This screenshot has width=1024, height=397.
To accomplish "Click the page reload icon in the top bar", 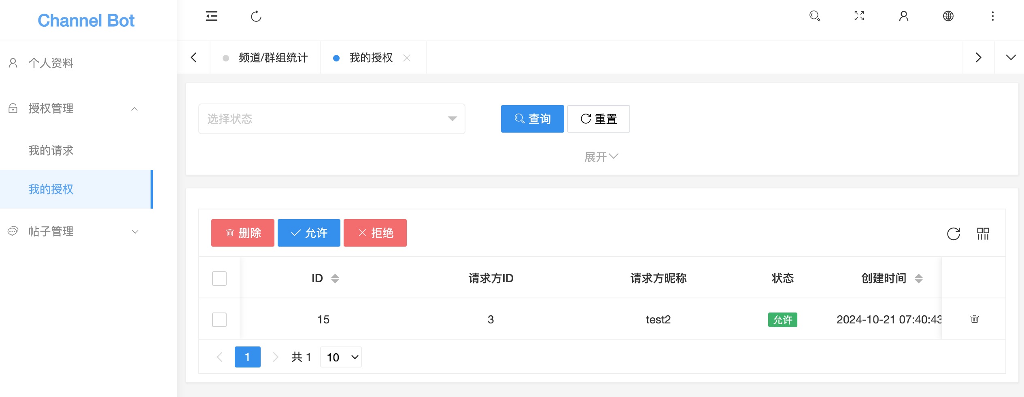I will (256, 16).
